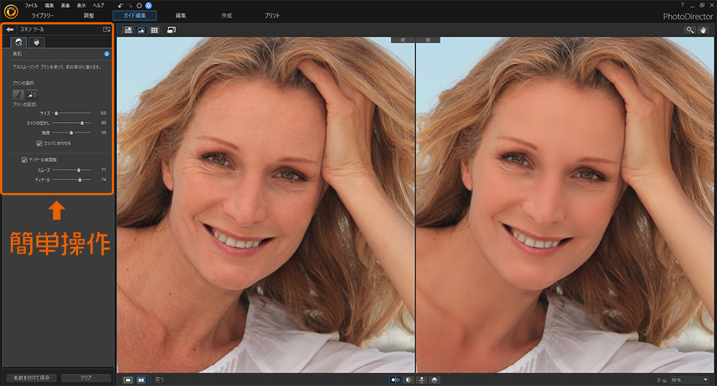Screen dimensions: 717x386
Task: Click the help question mark icon top right
Action: coord(683,5)
